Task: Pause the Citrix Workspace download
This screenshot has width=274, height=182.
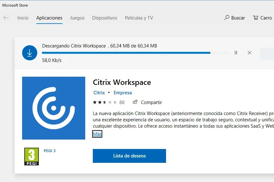Action: click(236, 52)
